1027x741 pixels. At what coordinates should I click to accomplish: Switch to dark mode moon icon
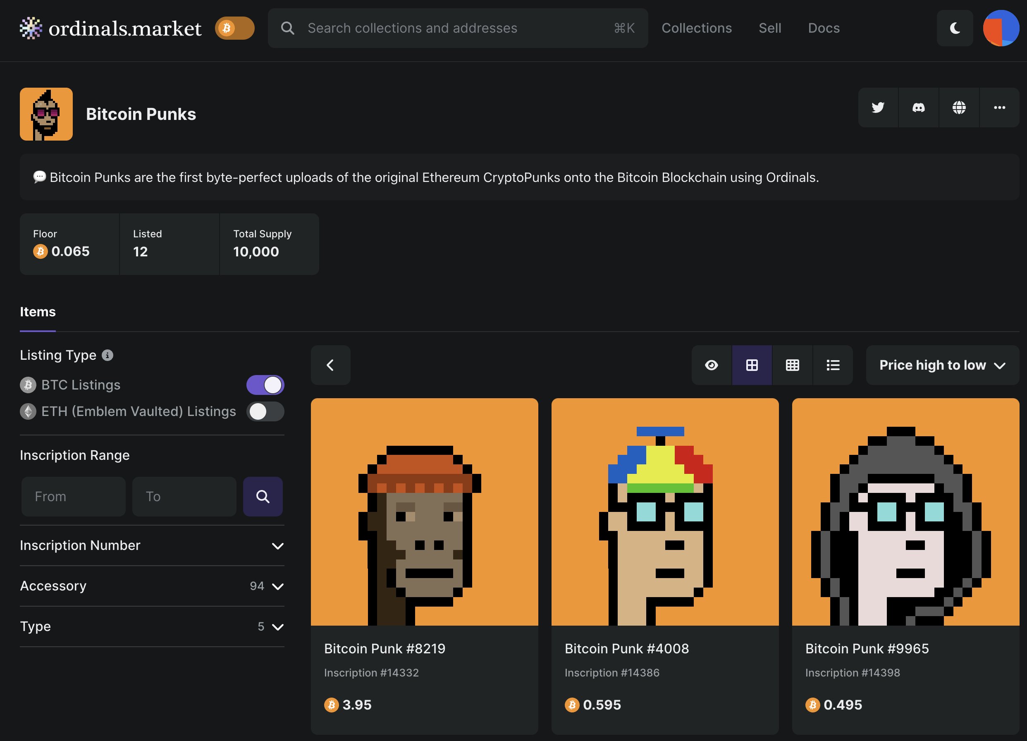click(955, 28)
